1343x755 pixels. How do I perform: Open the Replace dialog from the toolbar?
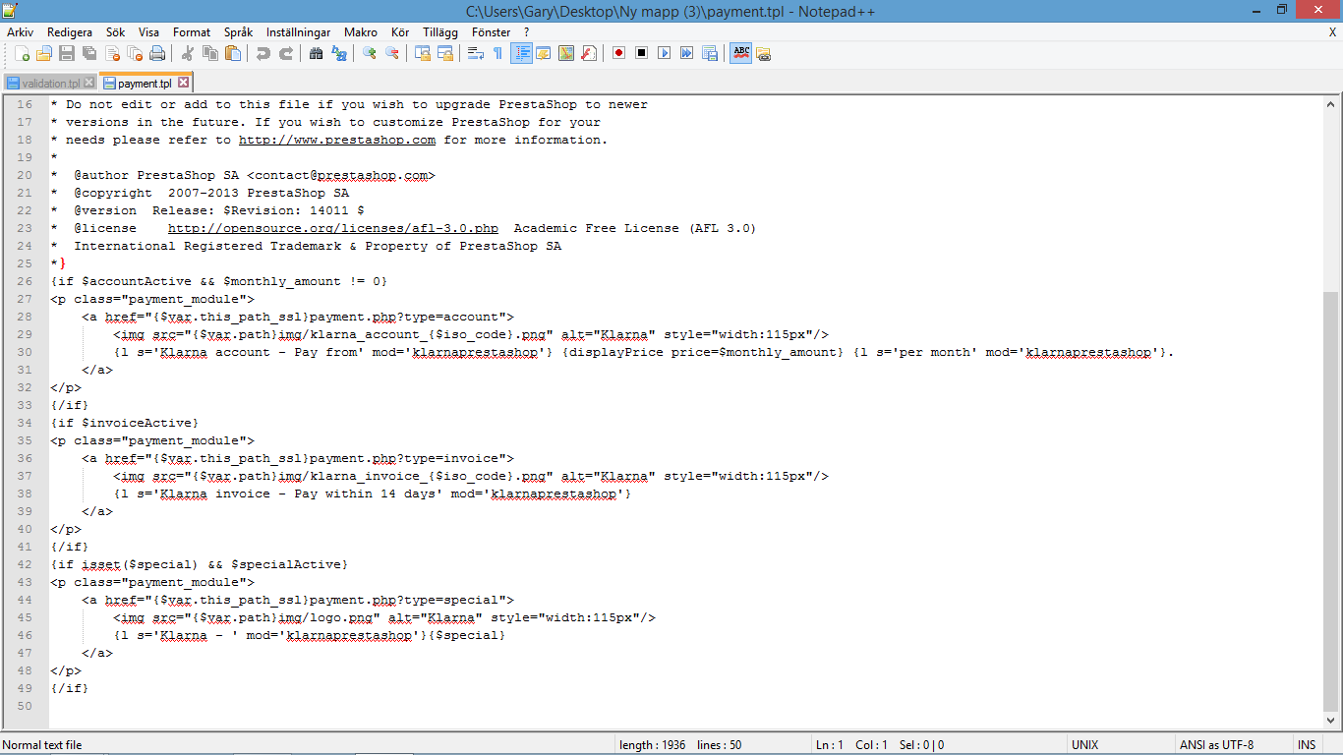pyautogui.click(x=339, y=53)
